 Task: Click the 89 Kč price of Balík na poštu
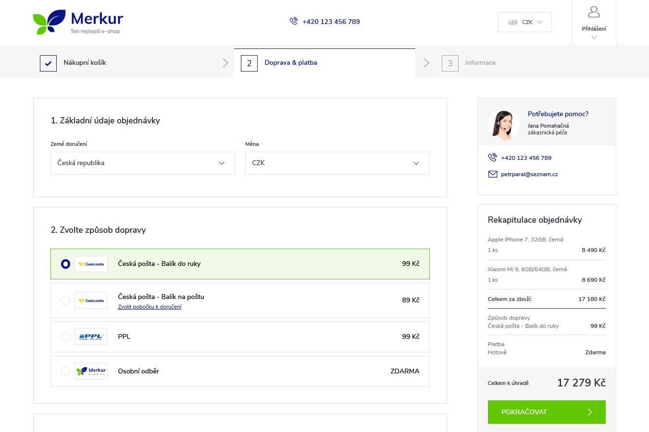[411, 300]
